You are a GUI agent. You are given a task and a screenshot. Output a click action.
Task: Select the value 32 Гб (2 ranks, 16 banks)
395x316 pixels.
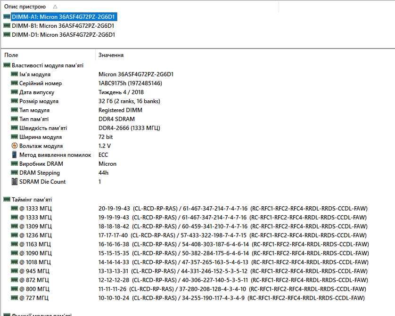(x=129, y=101)
